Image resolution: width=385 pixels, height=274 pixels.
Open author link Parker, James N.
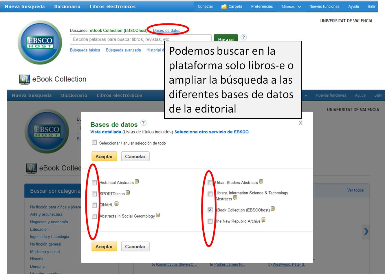(230, 264)
